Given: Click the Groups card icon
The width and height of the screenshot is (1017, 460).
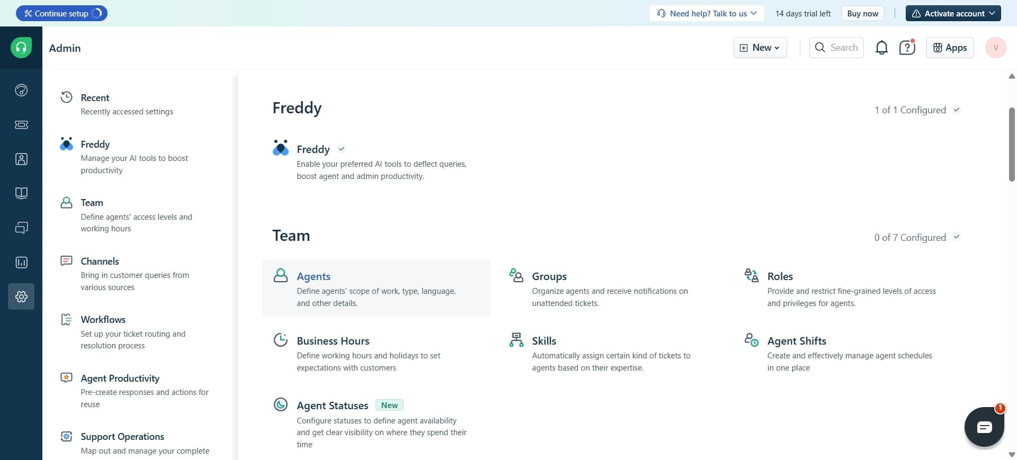Looking at the screenshot, I should pos(516,275).
